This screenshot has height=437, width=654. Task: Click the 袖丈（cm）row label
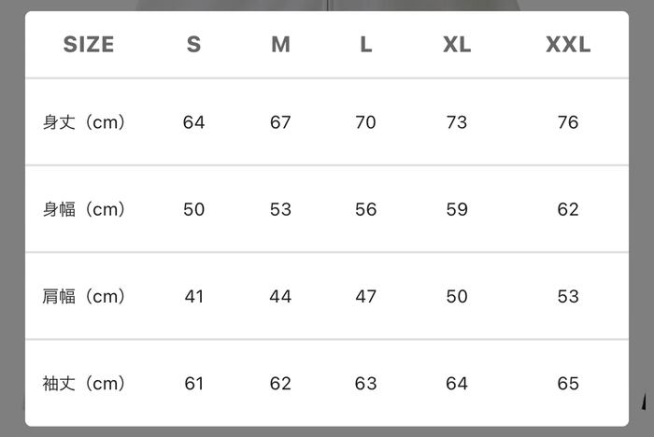pos(84,384)
